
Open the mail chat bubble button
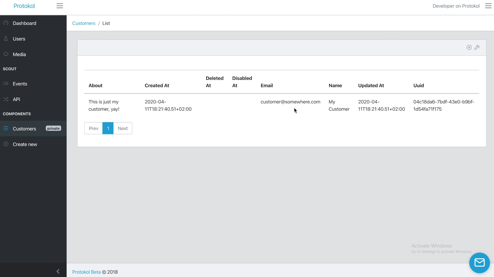tap(479, 263)
